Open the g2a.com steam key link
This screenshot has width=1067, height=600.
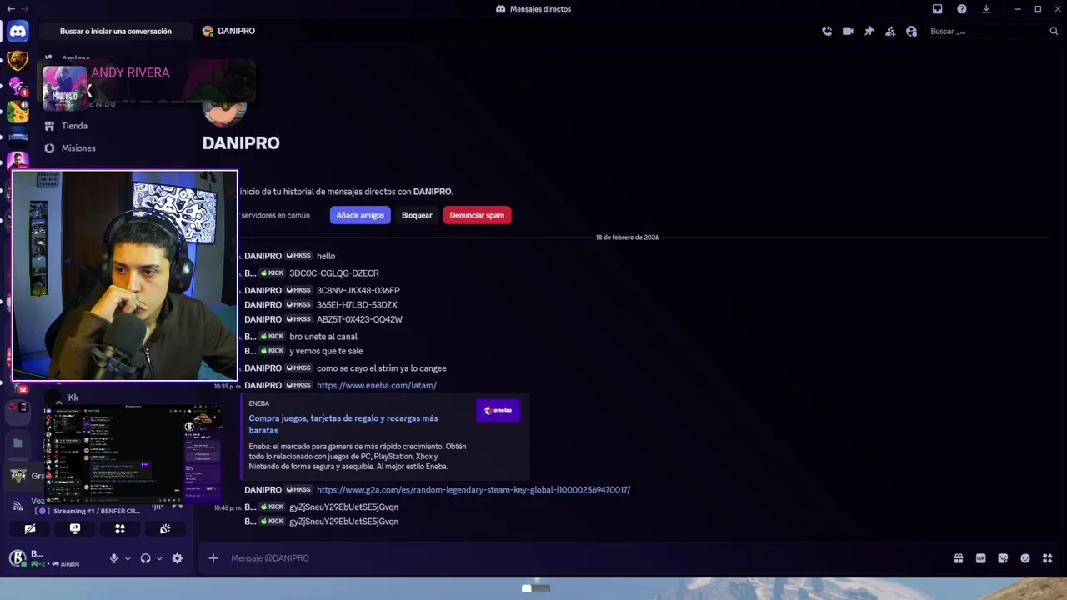point(473,490)
